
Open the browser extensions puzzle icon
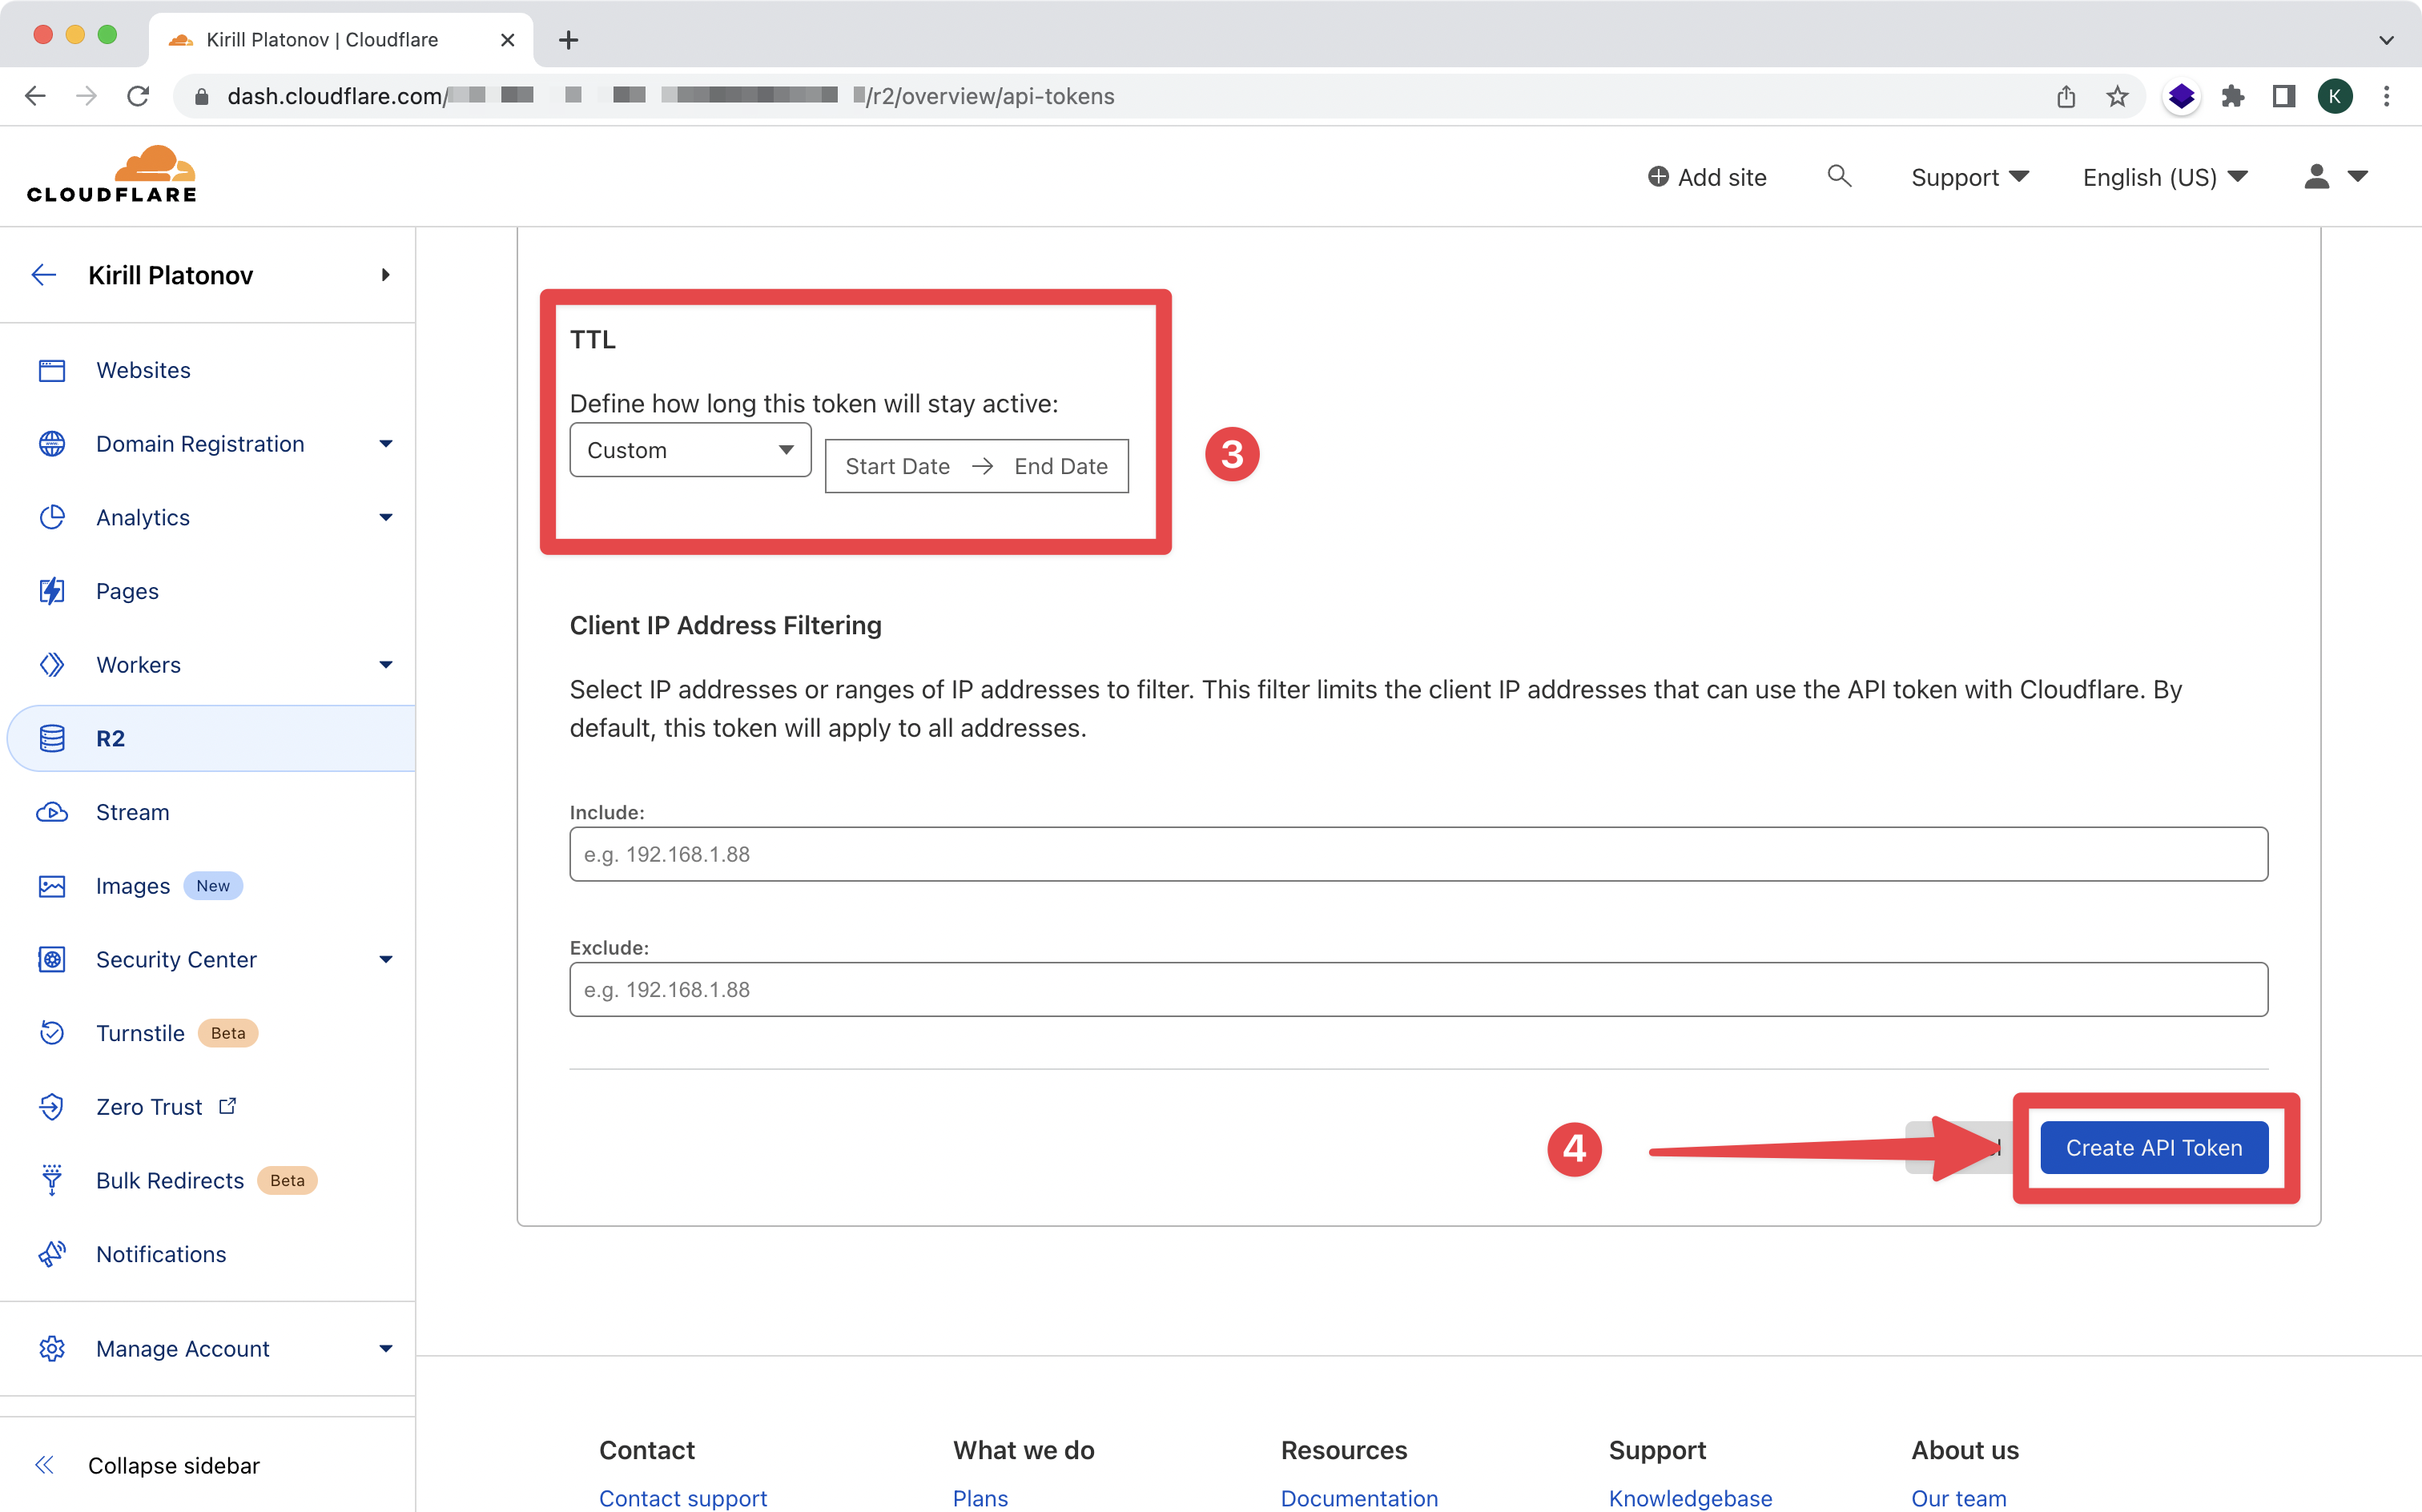point(2232,96)
